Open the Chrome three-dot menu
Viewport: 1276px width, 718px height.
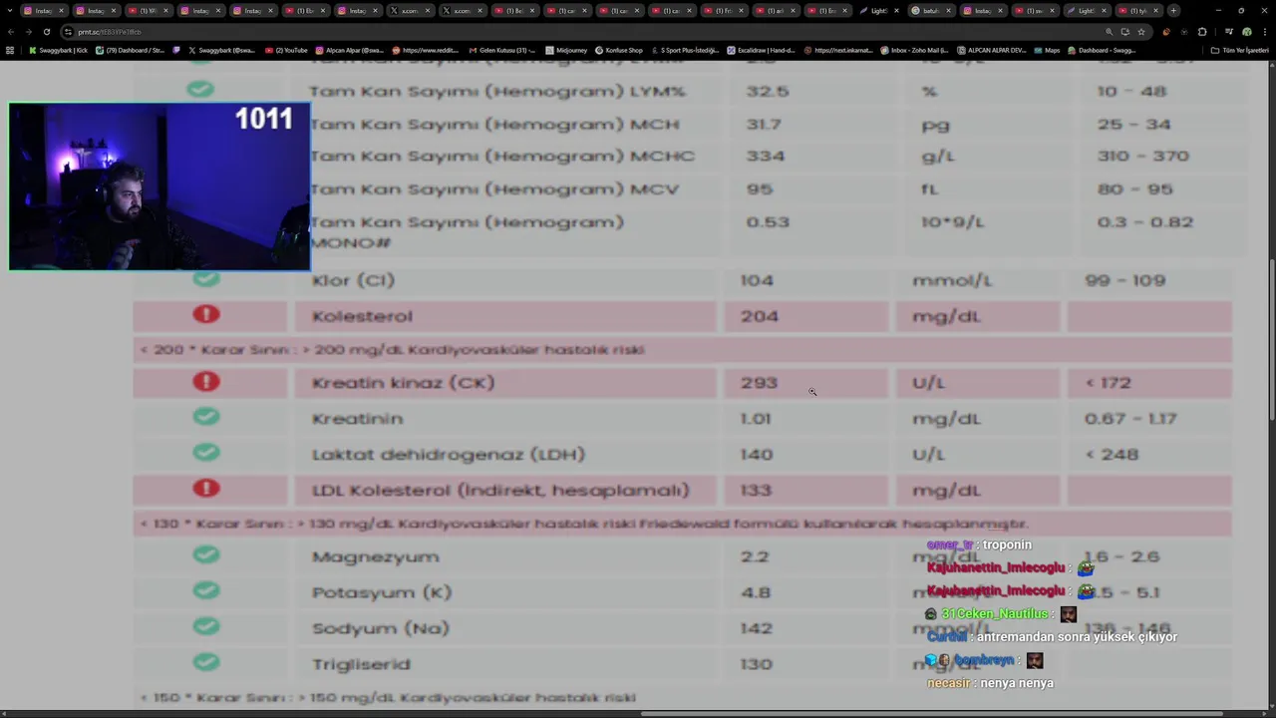point(1264,31)
